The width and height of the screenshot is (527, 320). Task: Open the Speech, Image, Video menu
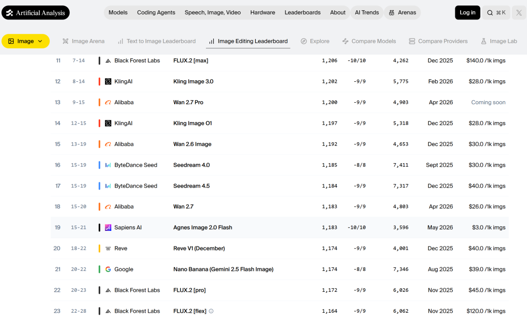pos(213,13)
